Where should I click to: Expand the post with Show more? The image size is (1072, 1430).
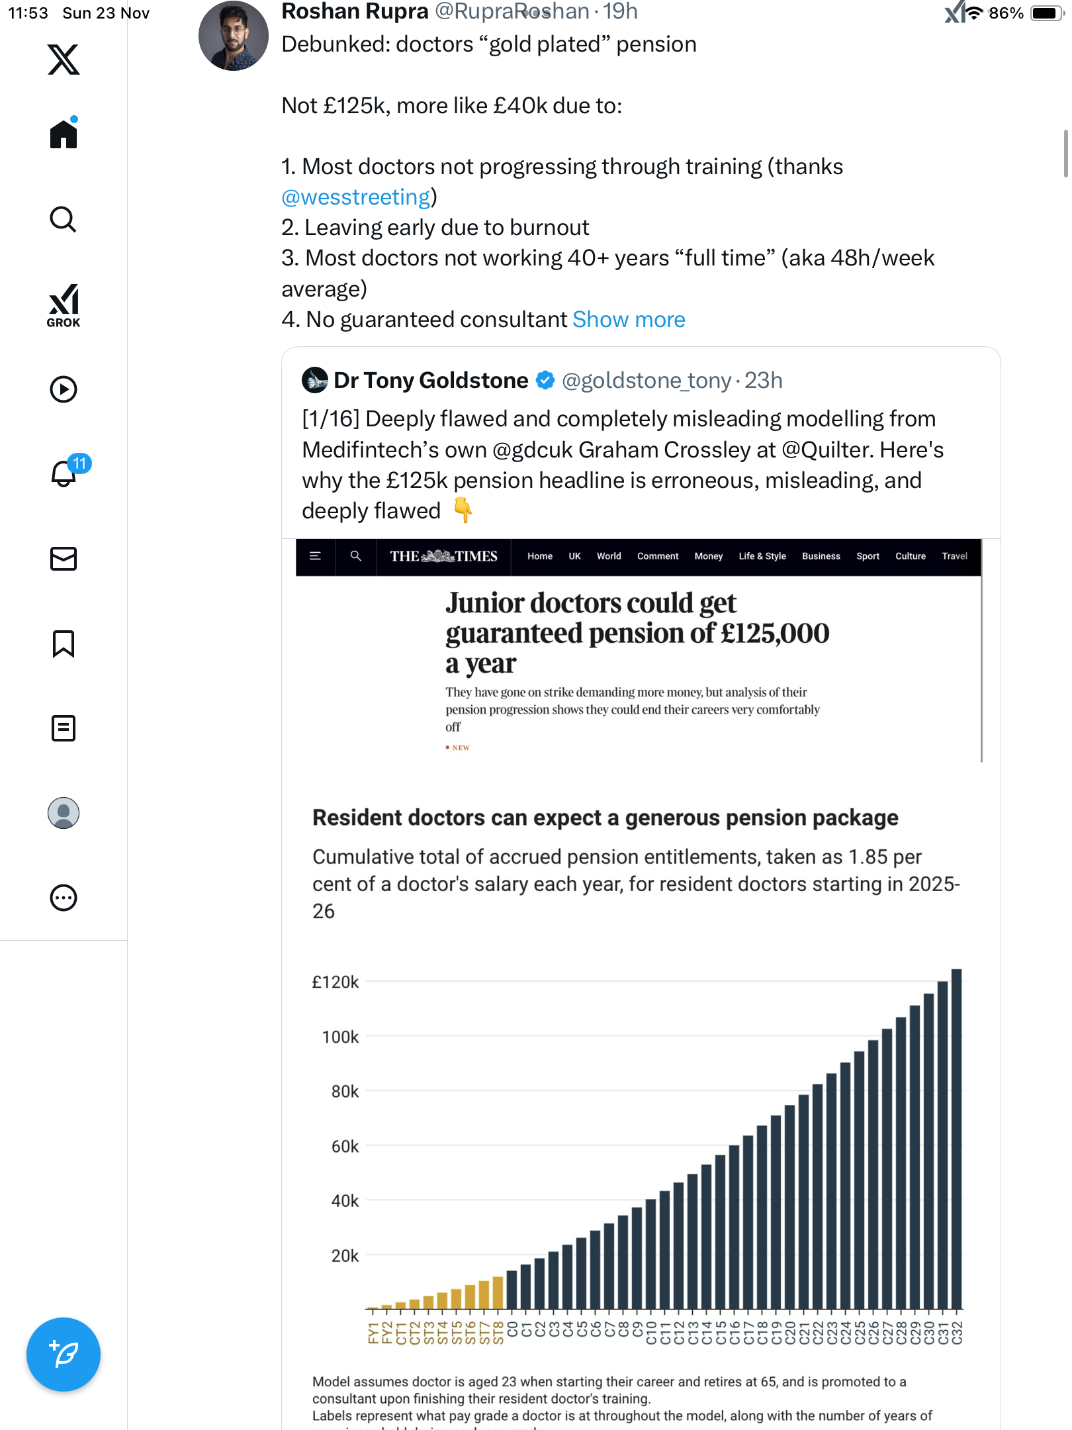pyautogui.click(x=629, y=320)
